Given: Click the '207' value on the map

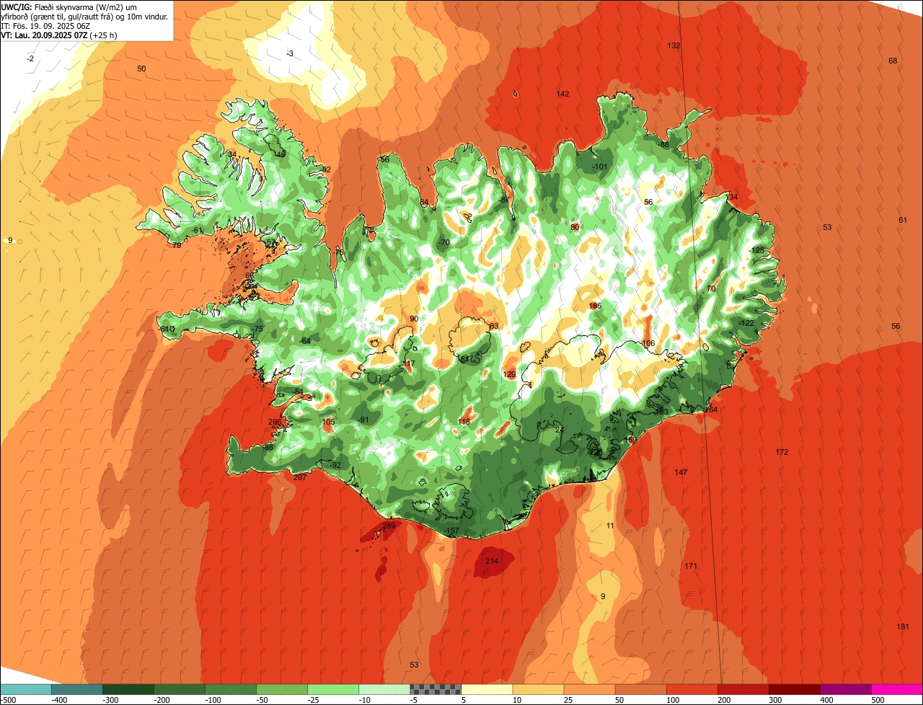Looking at the screenshot, I should tap(300, 477).
